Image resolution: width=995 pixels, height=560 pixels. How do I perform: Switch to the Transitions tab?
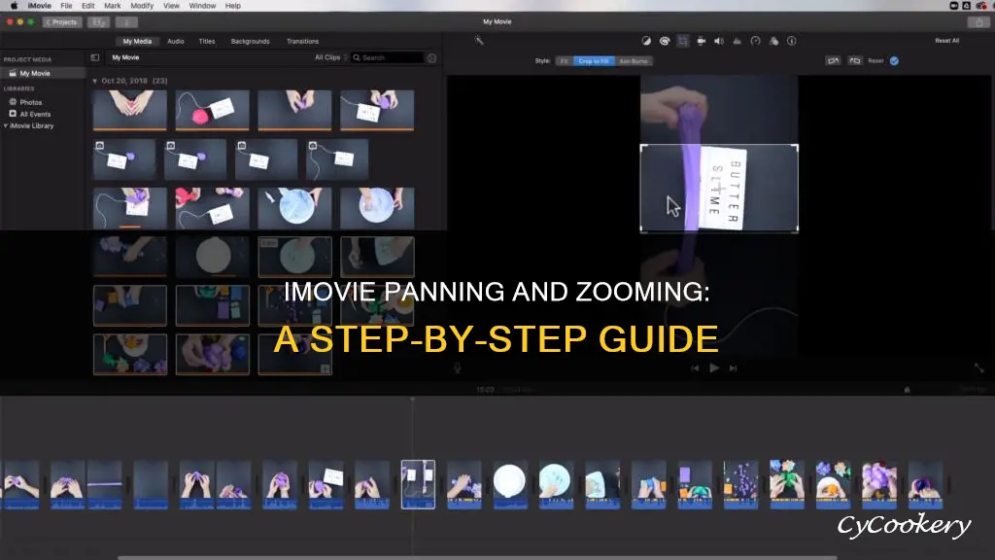(303, 41)
